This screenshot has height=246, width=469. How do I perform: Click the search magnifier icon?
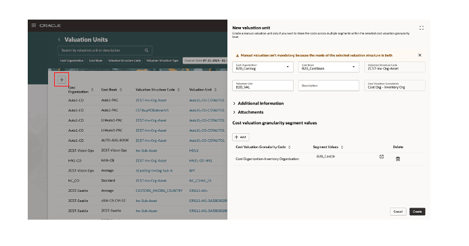[147, 51]
